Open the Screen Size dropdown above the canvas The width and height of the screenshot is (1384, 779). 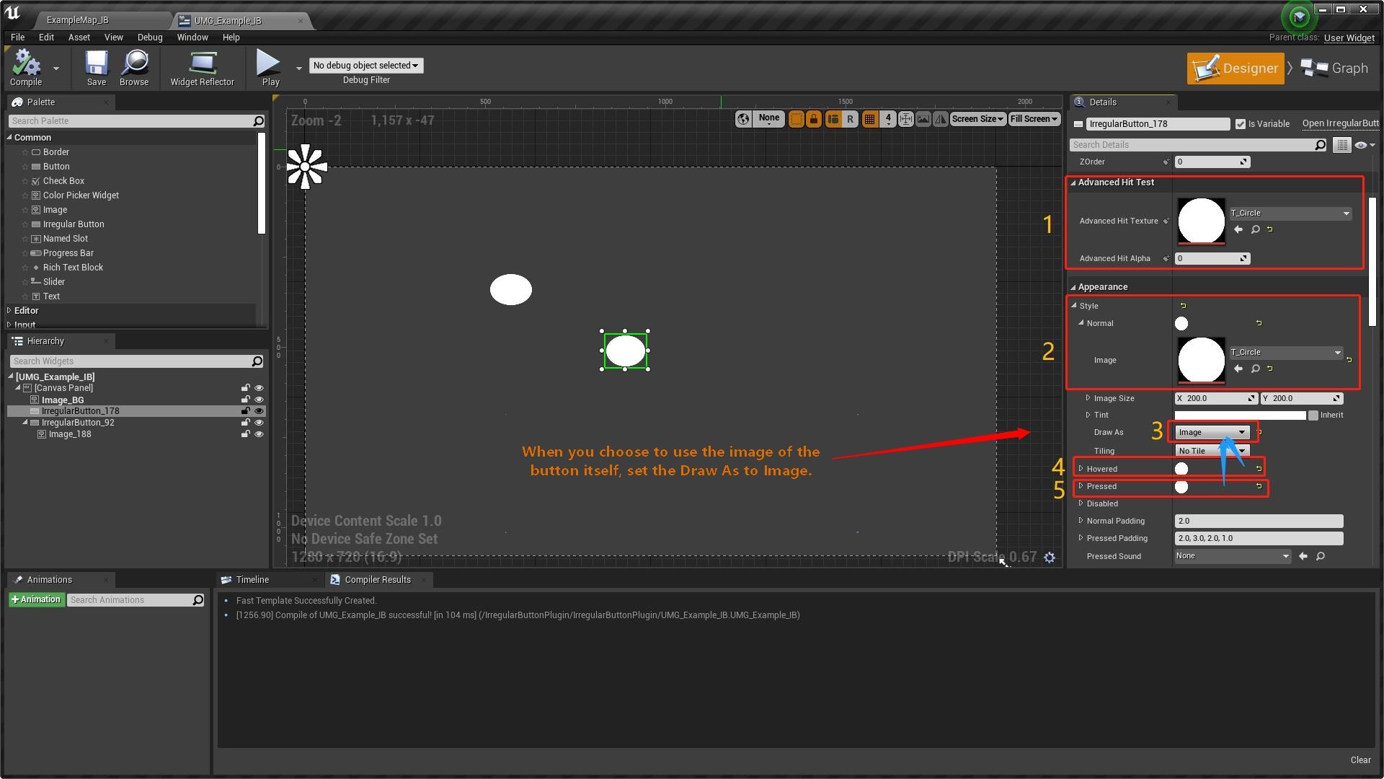(977, 118)
